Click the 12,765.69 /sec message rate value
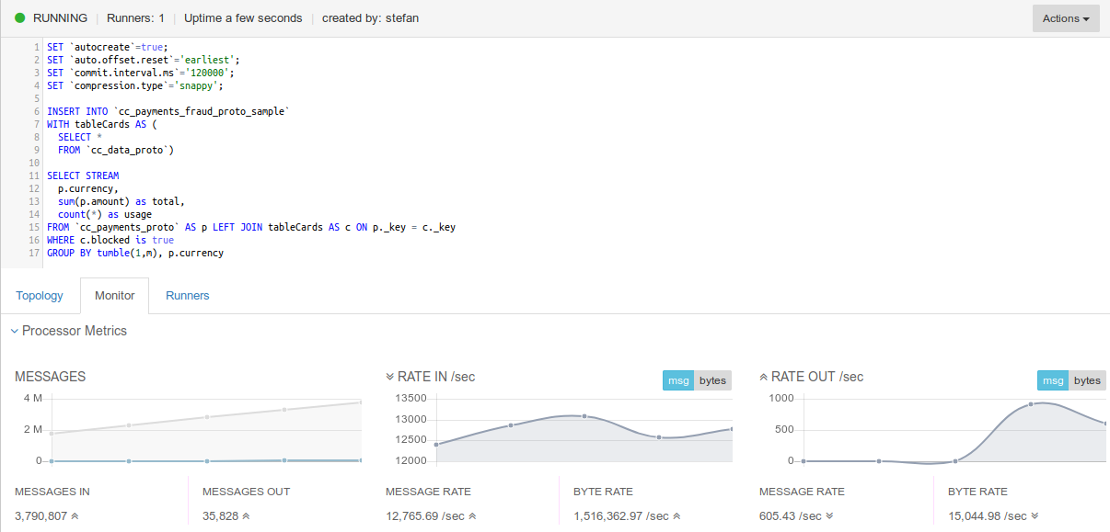Image resolution: width=1110 pixels, height=532 pixels. (x=425, y=516)
